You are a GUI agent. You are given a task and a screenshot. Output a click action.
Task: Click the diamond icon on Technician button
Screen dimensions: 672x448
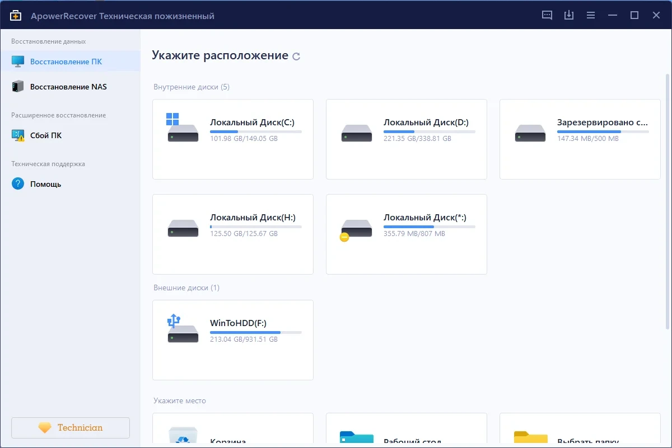[45, 428]
